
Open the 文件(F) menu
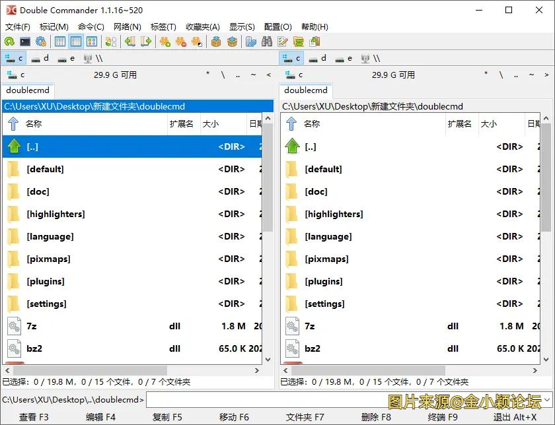18,27
